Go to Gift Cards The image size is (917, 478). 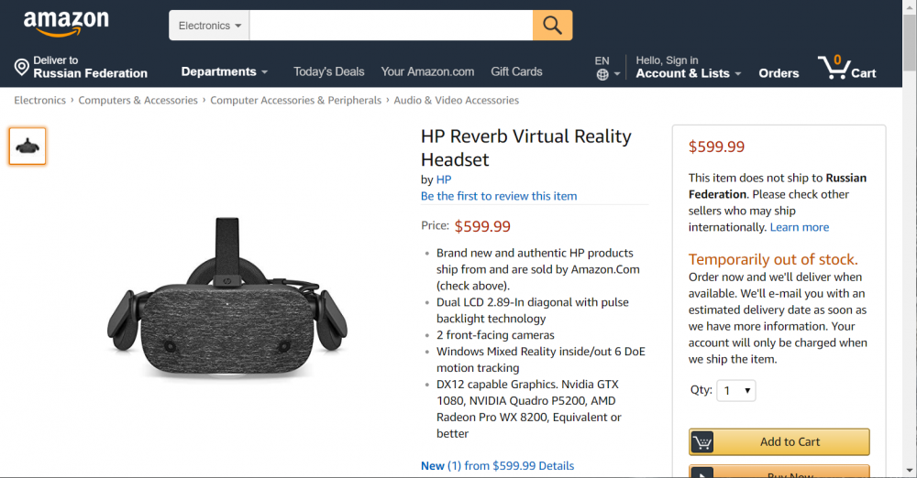[516, 71]
